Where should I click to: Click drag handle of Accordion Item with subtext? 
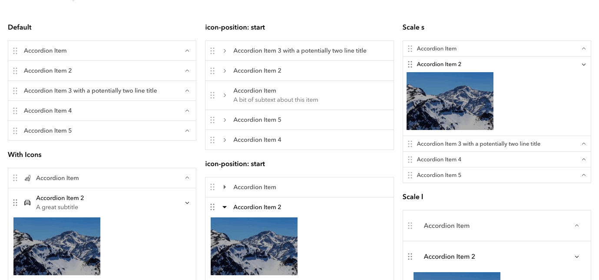click(212, 95)
